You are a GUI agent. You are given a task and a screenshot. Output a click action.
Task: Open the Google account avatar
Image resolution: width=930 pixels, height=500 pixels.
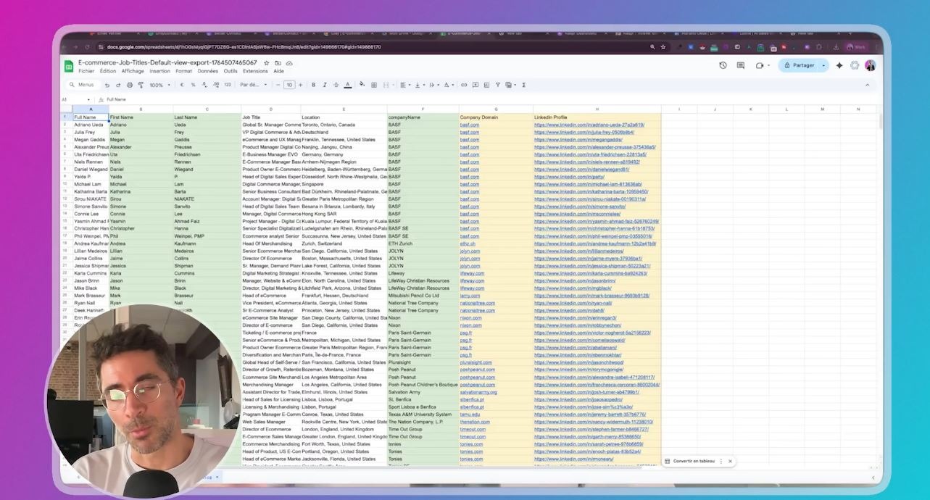click(x=870, y=65)
